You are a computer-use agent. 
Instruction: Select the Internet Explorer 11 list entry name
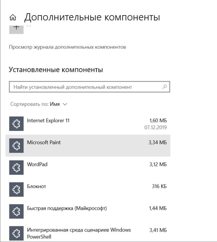pyautogui.click(x=48, y=121)
